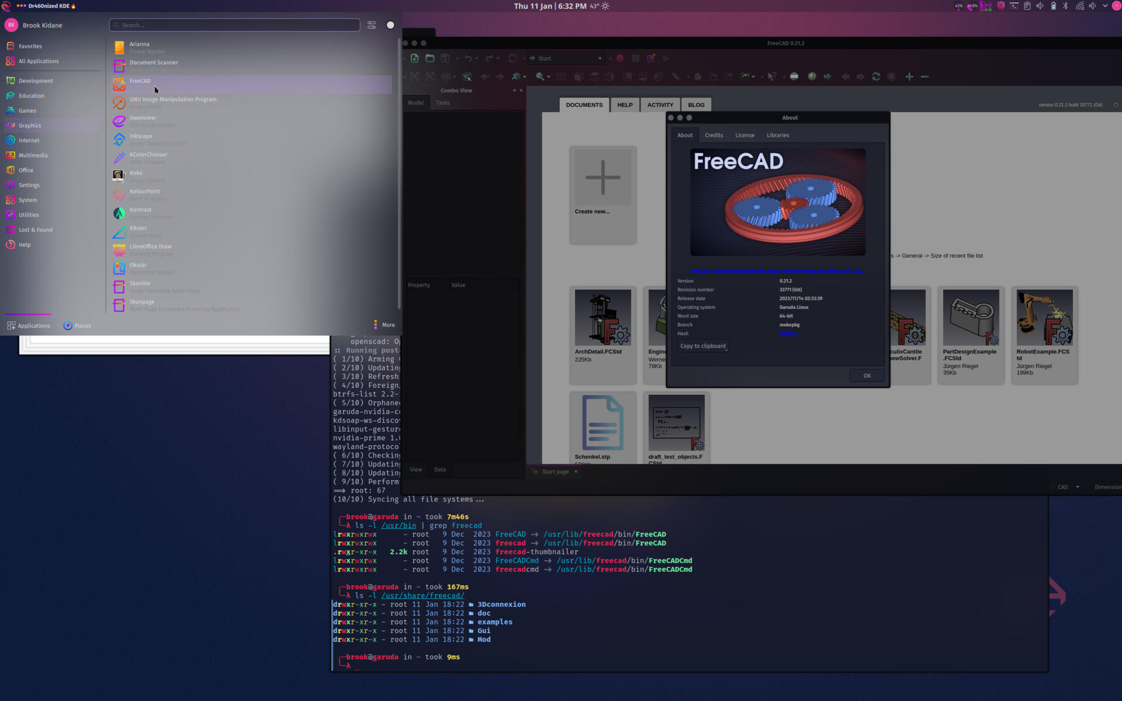Toggle floating of the Combo View panel
Viewport: 1122px width, 701px height.
point(514,91)
